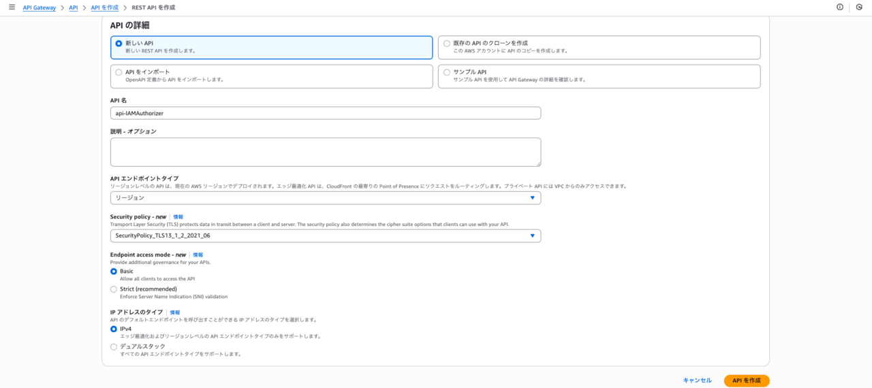Click the hexagon icon at top right
This screenshot has height=388, width=872.
(x=858, y=7)
